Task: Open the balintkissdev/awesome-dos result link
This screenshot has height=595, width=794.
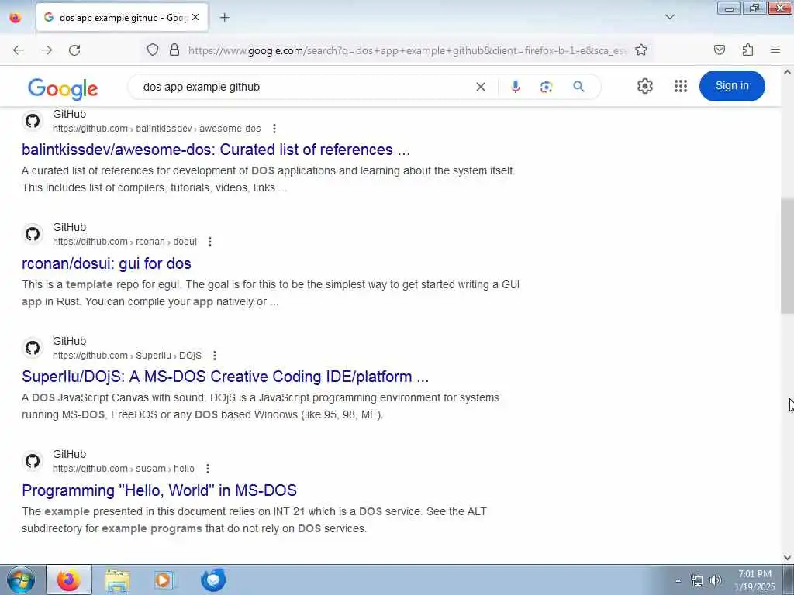Action: [x=216, y=150]
